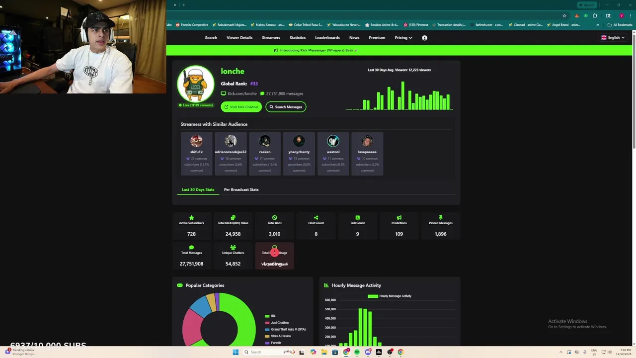Open the westcol similar streamer card
Screen dimensions: 636x358
[x=333, y=154]
